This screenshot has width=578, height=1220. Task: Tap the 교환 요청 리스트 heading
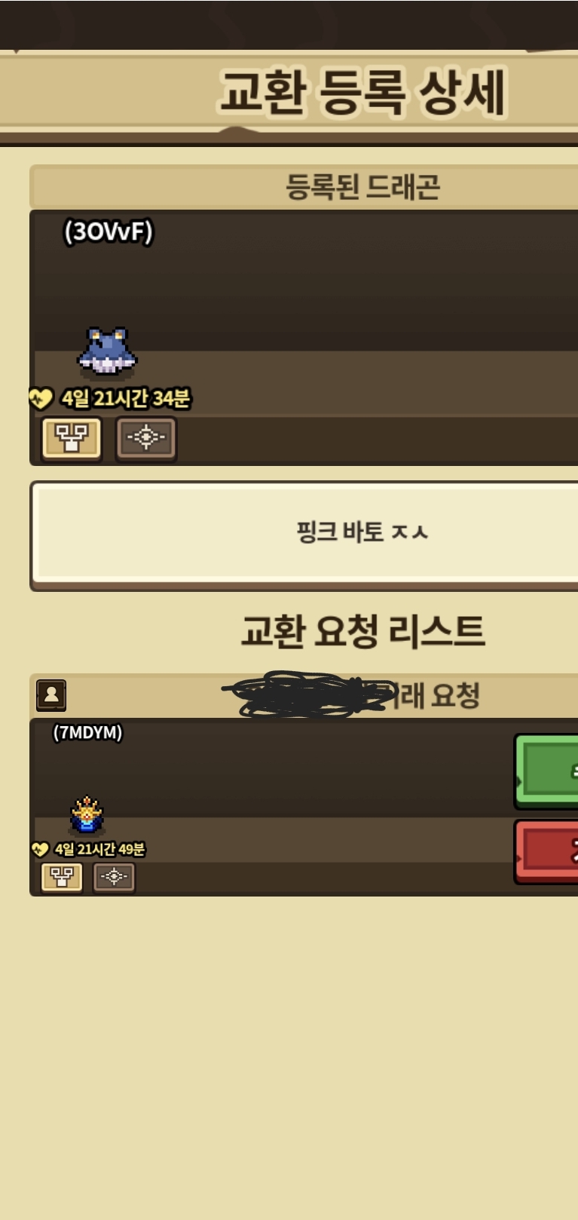click(362, 630)
